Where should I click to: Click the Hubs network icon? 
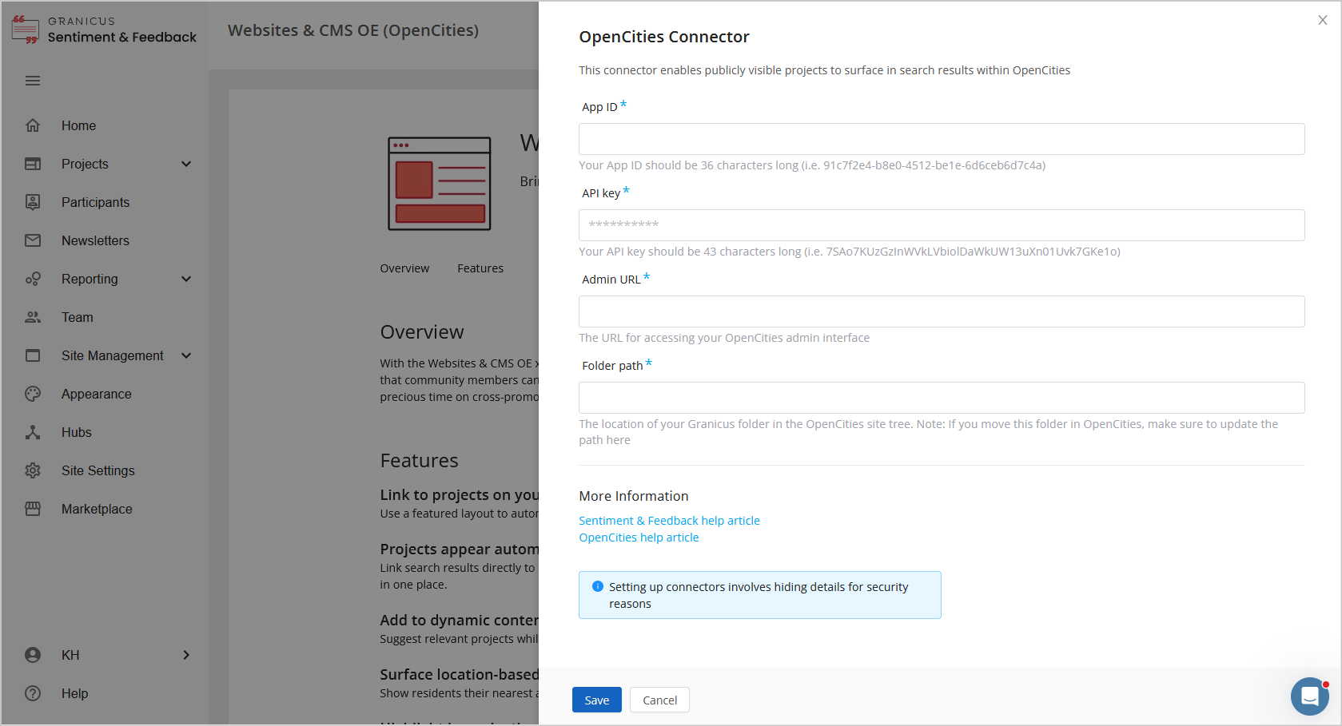pyautogui.click(x=33, y=432)
